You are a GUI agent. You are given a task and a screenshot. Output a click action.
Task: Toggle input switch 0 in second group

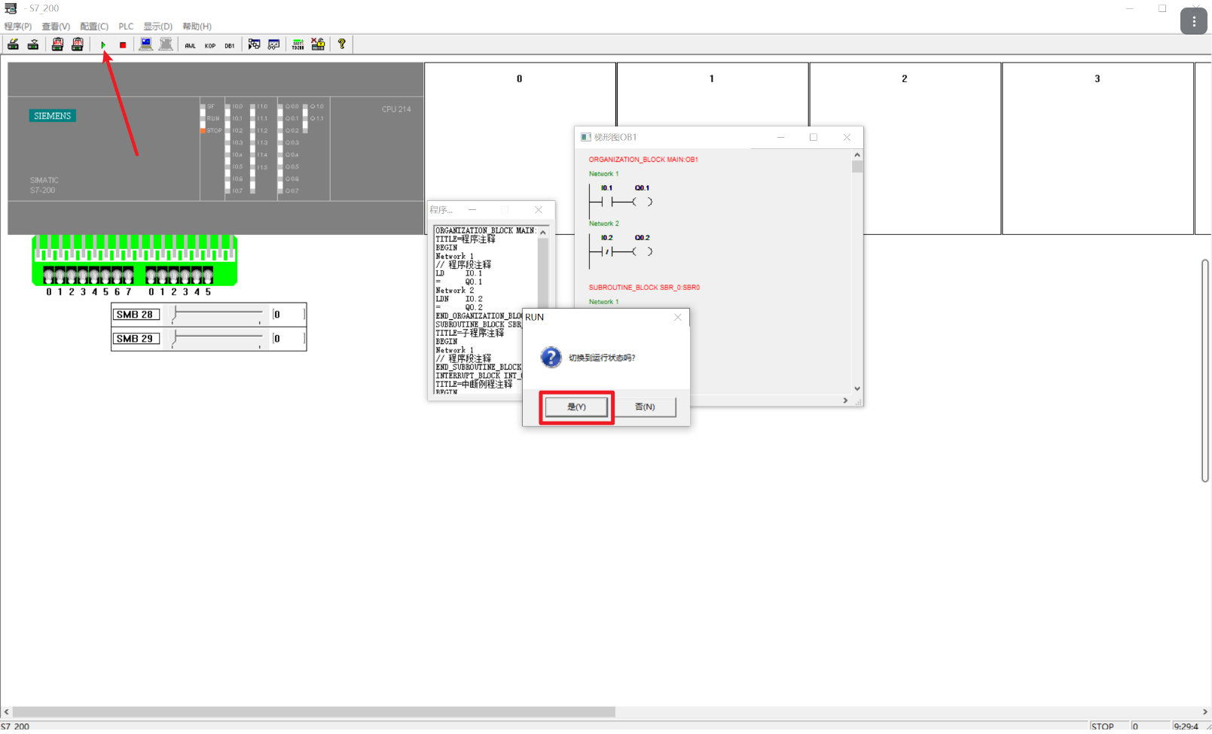pos(151,276)
